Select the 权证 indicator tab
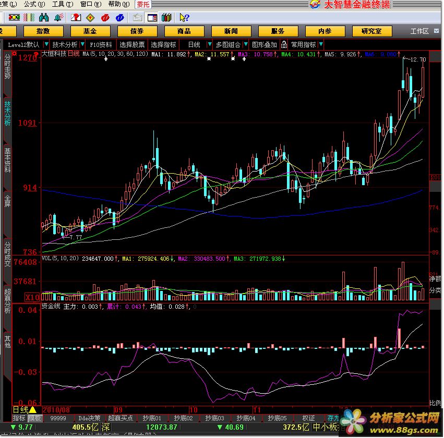The width and height of the screenshot is (444, 438). tap(308, 418)
